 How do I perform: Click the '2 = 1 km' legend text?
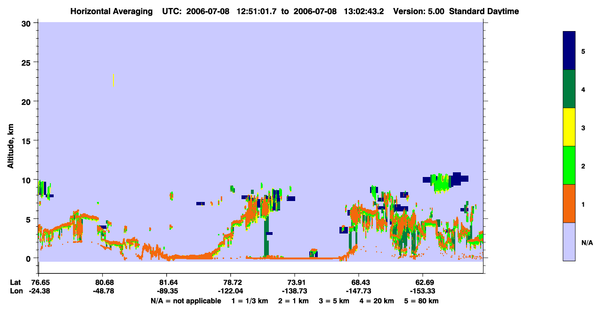point(293,301)
